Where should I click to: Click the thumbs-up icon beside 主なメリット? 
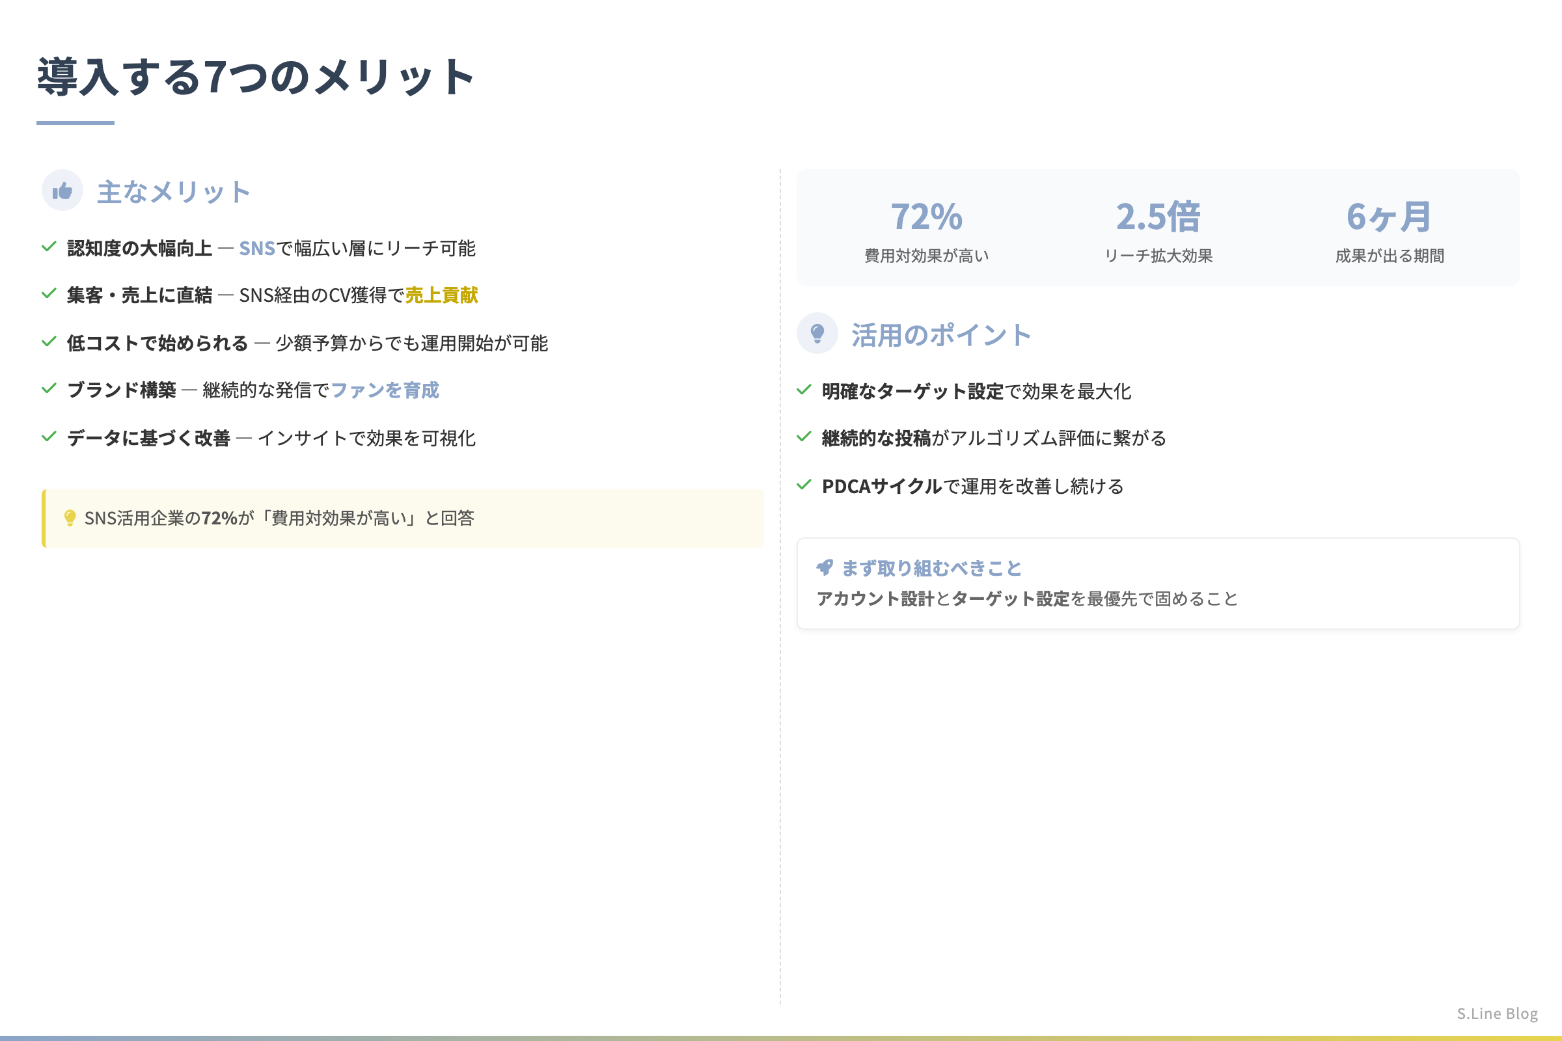pyautogui.click(x=62, y=191)
